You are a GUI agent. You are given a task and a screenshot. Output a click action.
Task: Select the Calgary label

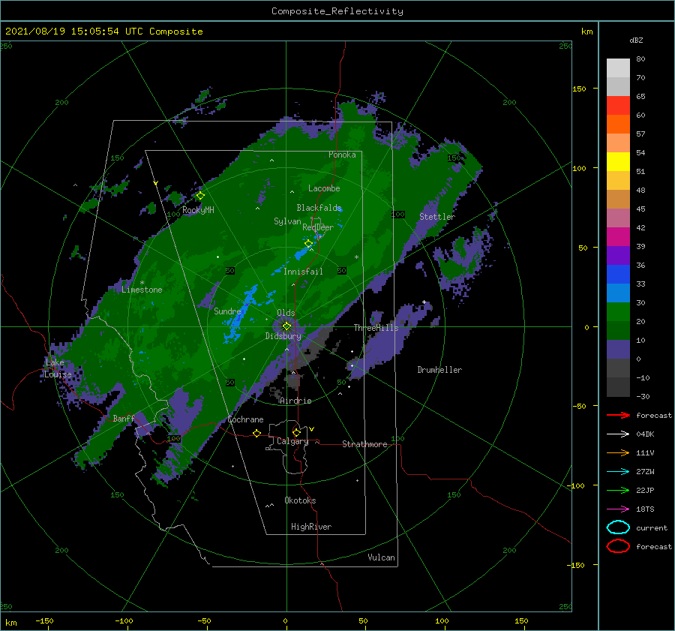click(x=292, y=441)
